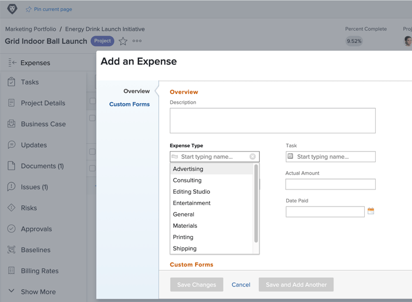
Task: Open Updates section in sidebar
Action: click(x=34, y=145)
